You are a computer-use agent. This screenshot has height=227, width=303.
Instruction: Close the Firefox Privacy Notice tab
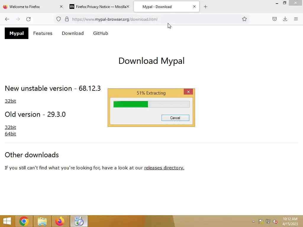click(x=128, y=7)
